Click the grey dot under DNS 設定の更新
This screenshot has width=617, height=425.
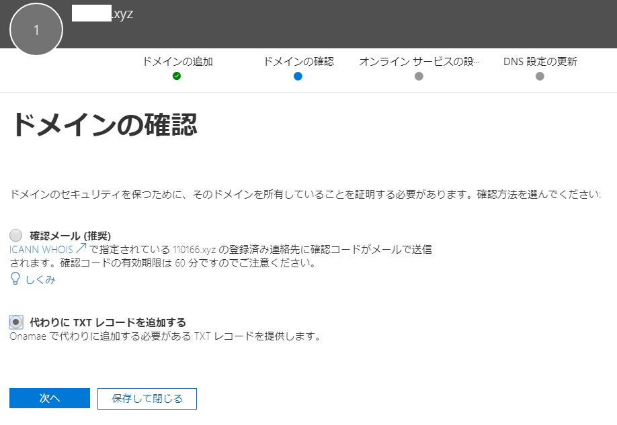coord(540,77)
